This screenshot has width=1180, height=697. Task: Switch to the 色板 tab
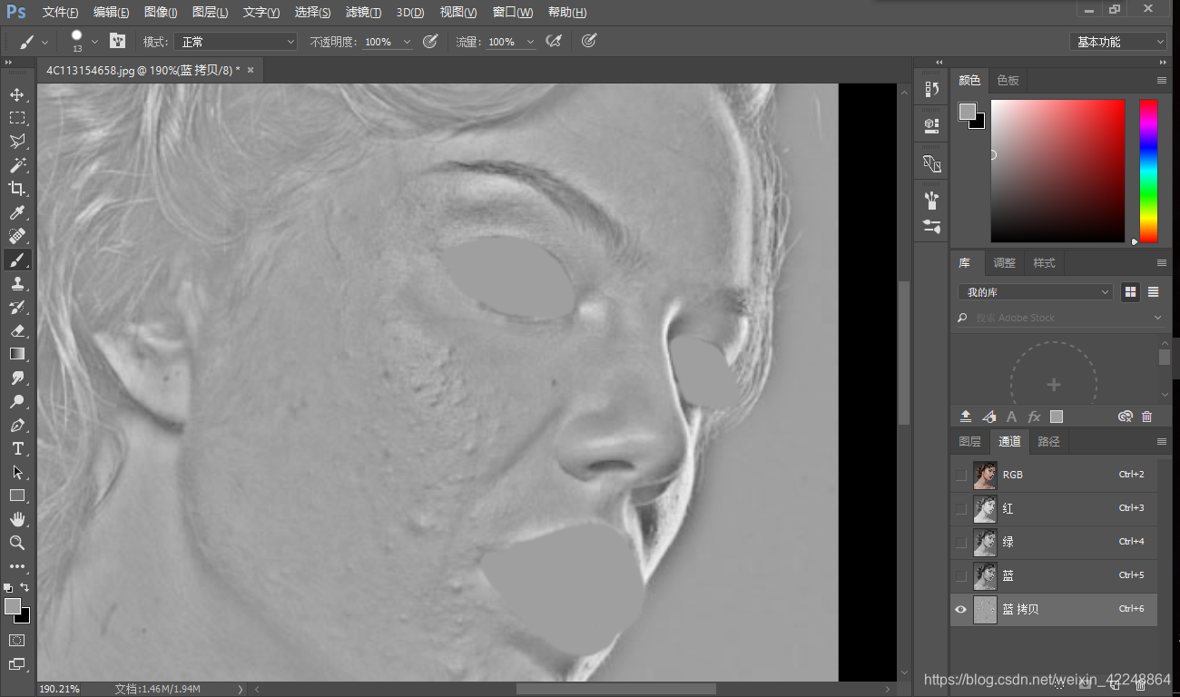1008,80
